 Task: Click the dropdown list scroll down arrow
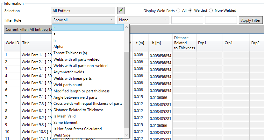point(127,135)
